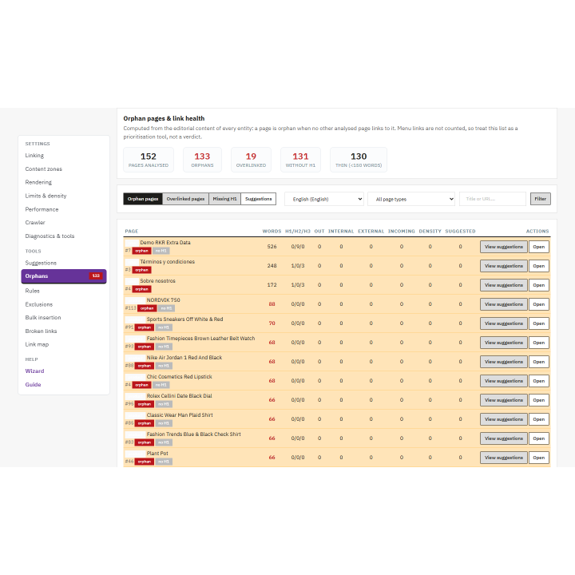Open Rendering settings
Screen dimensions: 575x575
pyautogui.click(x=38, y=182)
